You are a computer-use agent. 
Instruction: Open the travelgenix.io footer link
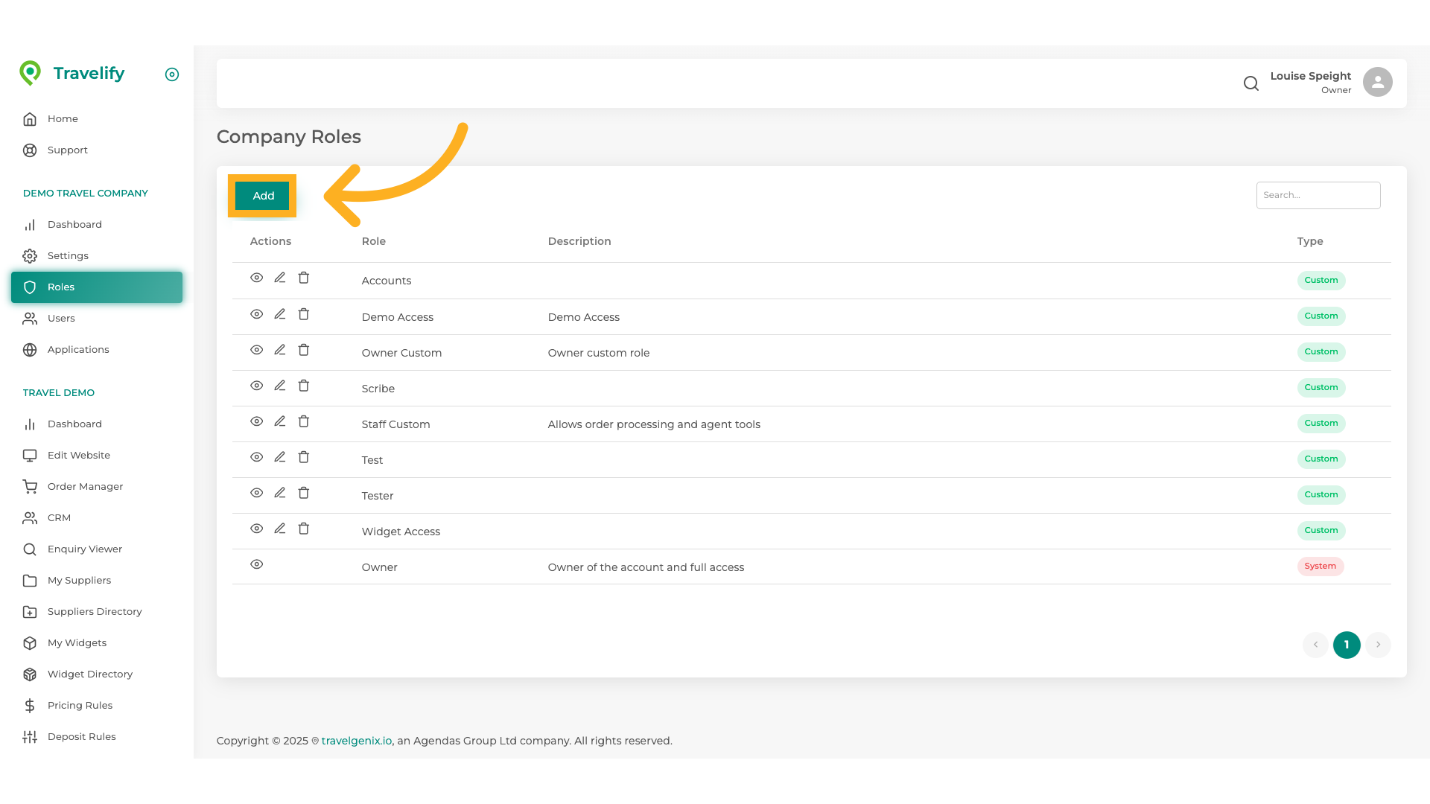tap(357, 741)
